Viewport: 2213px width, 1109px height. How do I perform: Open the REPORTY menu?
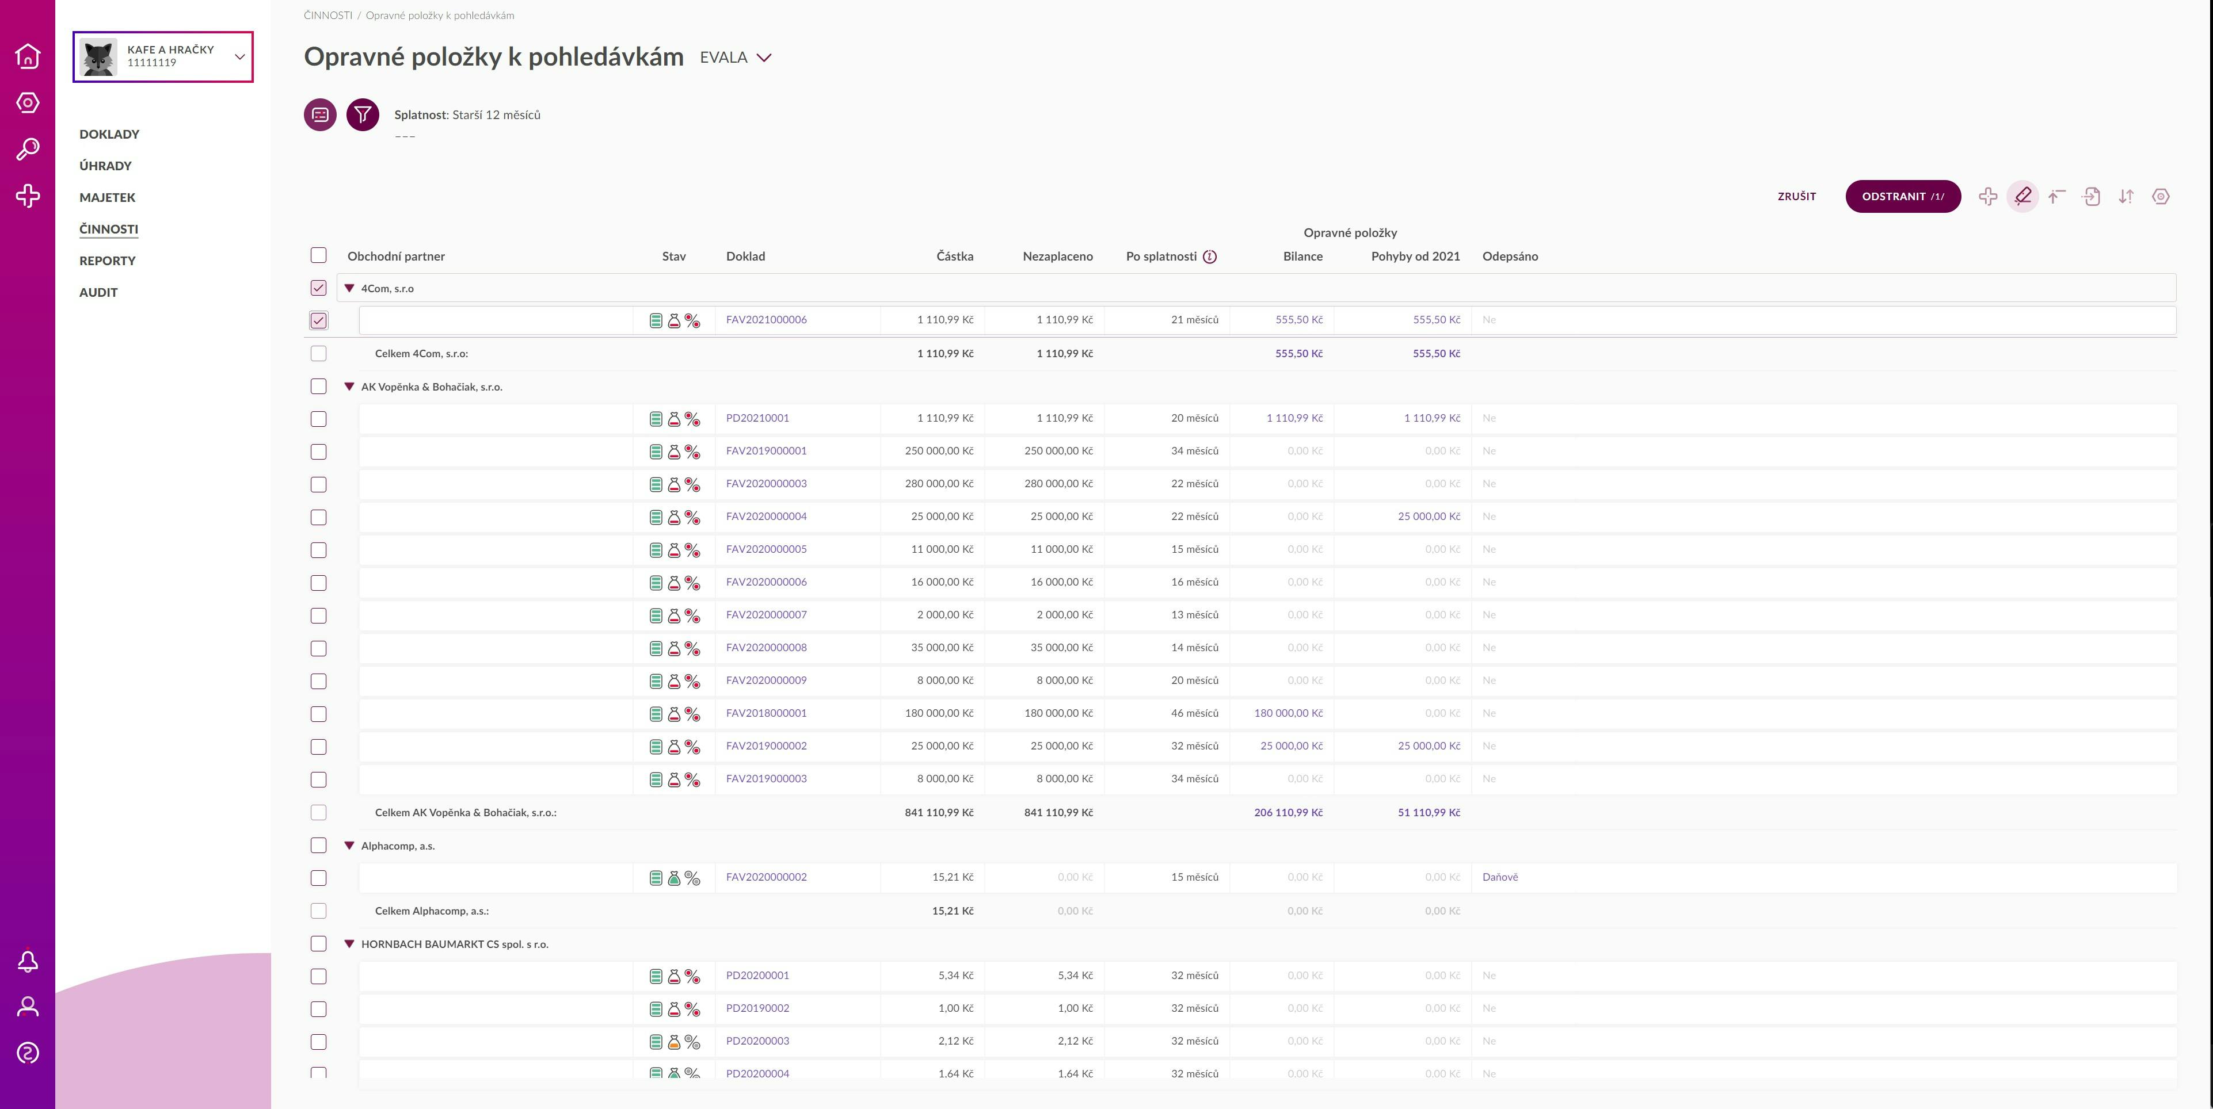point(108,261)
